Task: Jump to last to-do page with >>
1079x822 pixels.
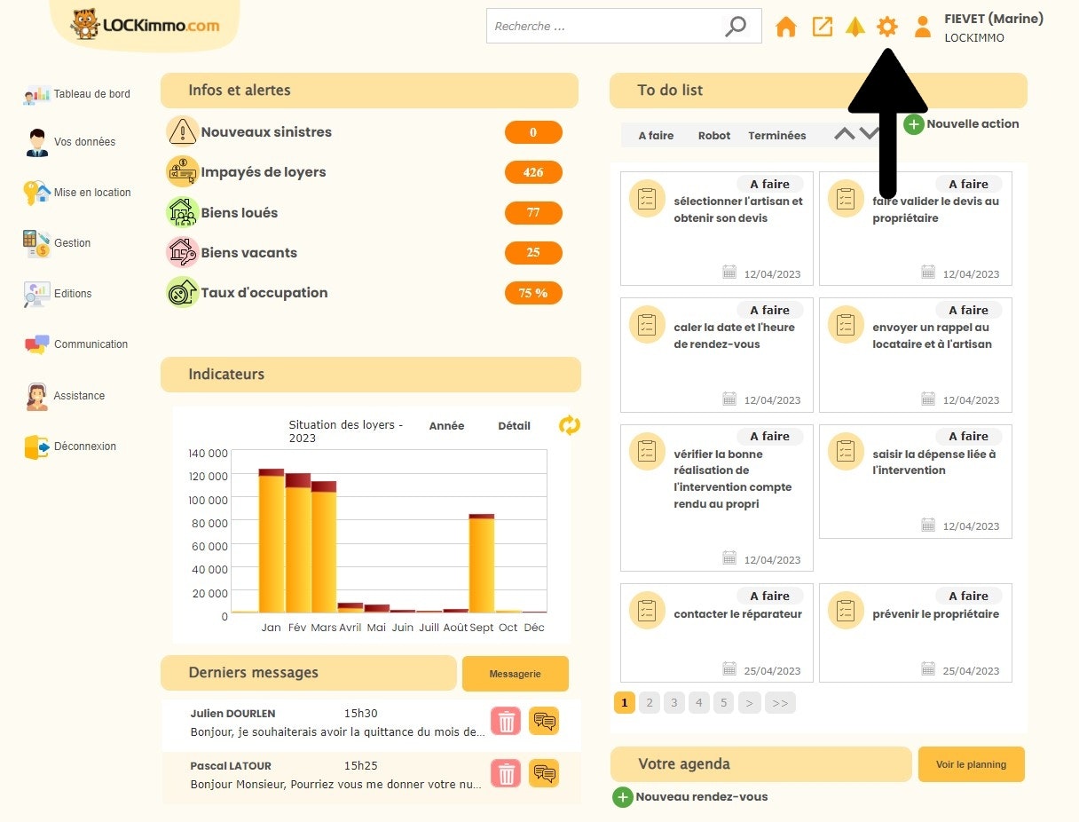Action: point(780,703)
